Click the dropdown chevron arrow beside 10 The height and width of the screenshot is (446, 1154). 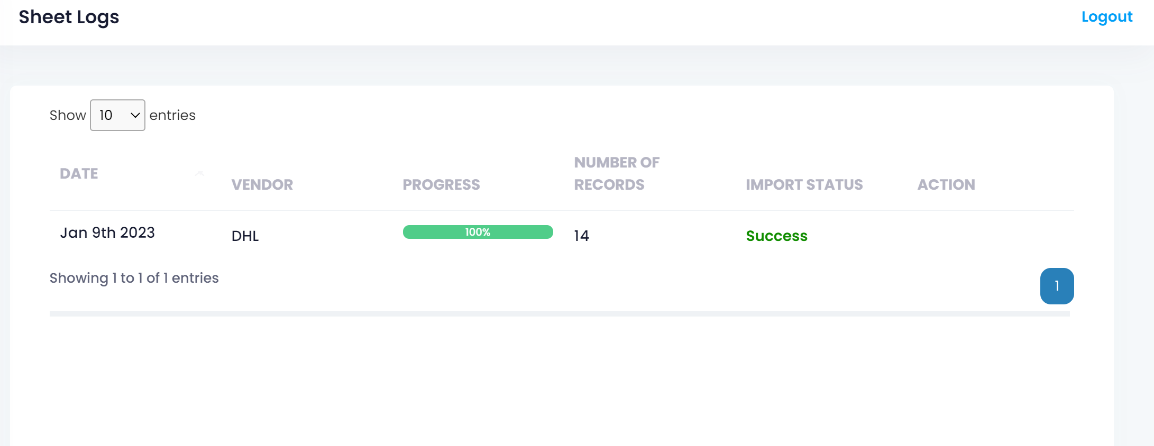click(135, 115)
